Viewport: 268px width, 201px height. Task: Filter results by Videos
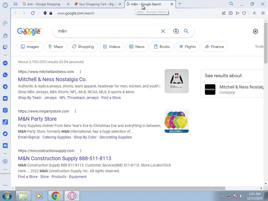click(x=111, y=47)
